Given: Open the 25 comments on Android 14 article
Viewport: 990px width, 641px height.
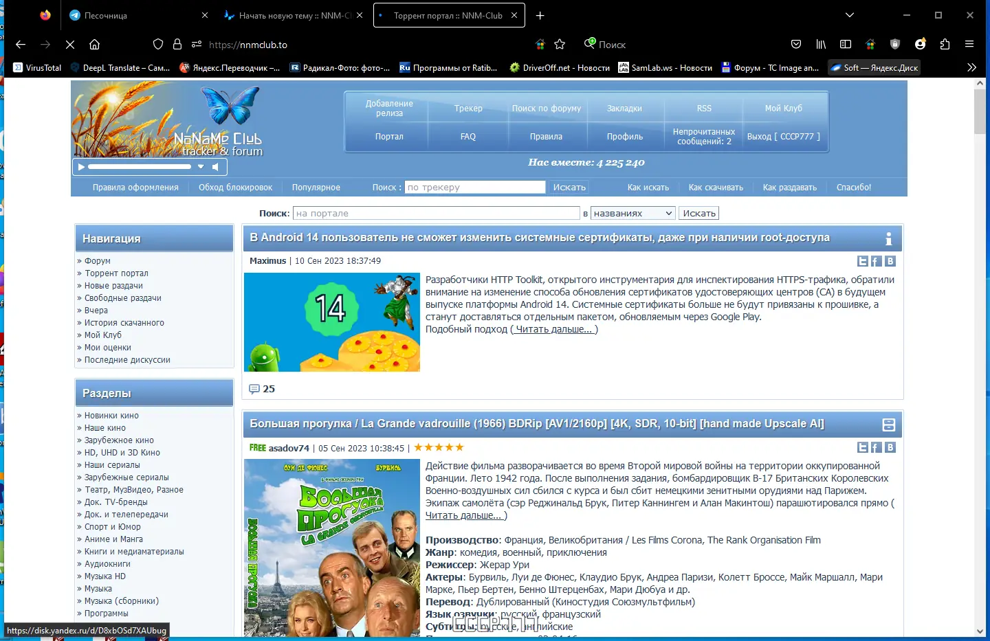Looking at the screenshot, I should click(262, 389).
